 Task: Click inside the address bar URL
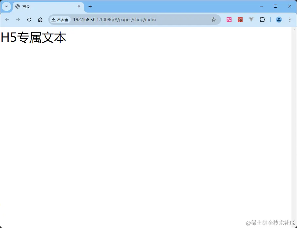[114, 19]
